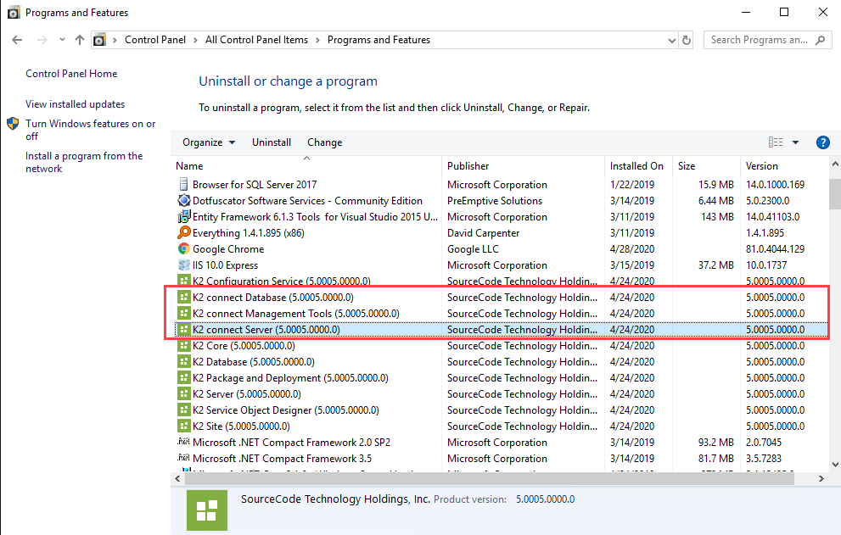Click the Control Panel icon in address bar
The image size is (841, 535).
99,40
